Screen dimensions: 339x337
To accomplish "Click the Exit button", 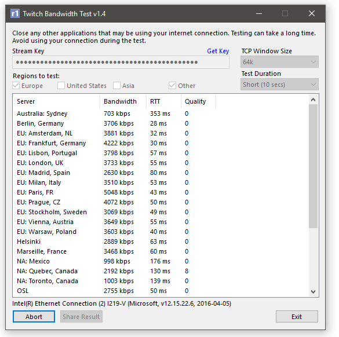I will pyautogui.click(x=297, y=317).
